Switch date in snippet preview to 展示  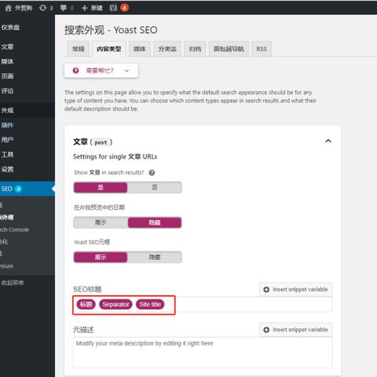(101, 222)
